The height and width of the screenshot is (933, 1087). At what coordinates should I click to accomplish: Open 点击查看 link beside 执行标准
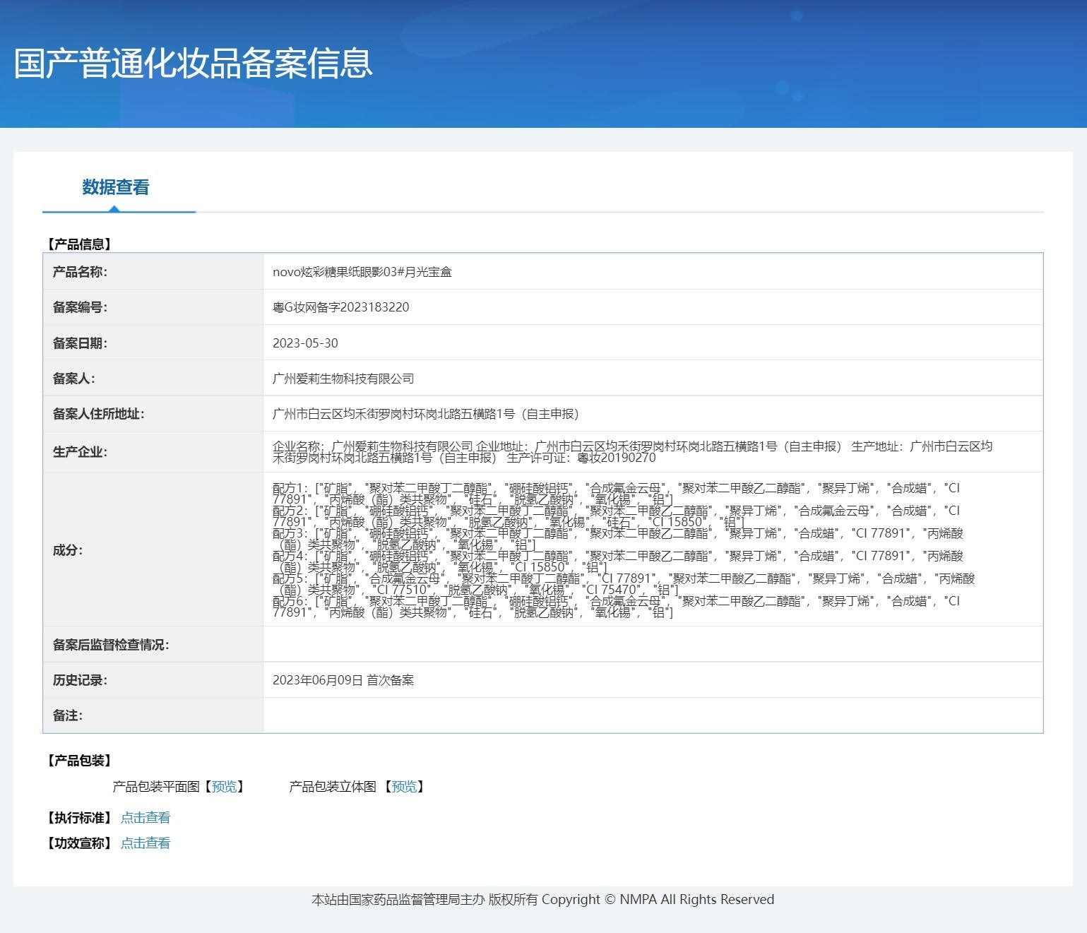point(145,818)
